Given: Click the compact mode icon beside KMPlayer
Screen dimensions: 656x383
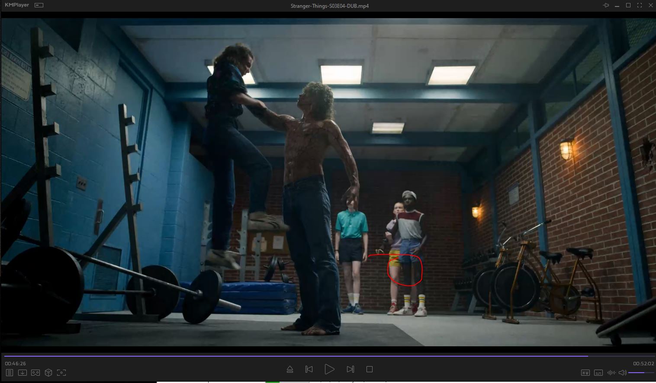Looking at the screenshot, I should coord(39,5).
